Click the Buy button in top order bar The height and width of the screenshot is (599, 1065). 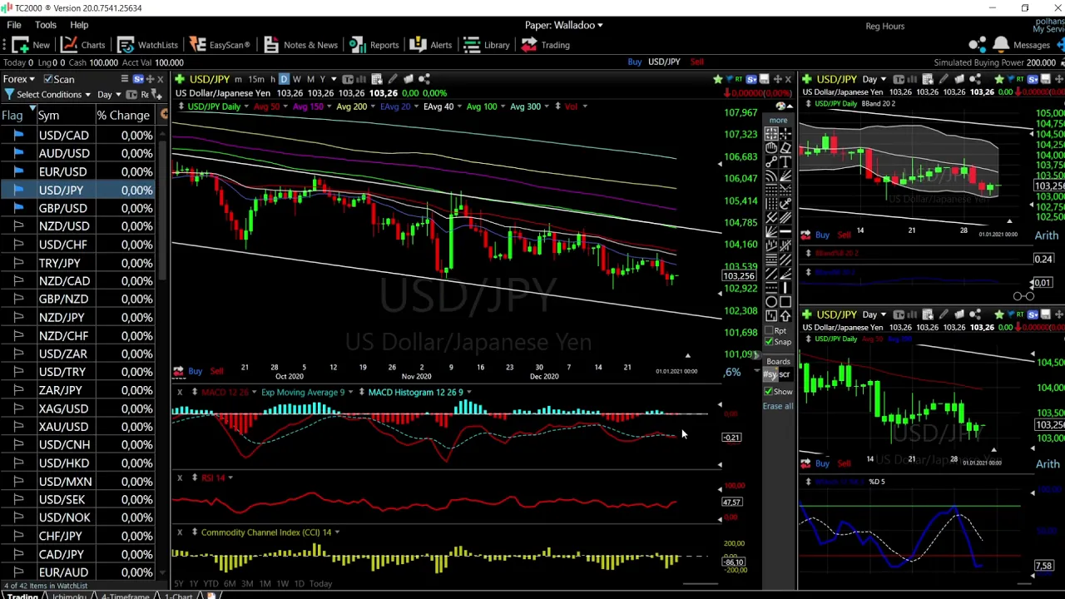(x=635, y=62)
